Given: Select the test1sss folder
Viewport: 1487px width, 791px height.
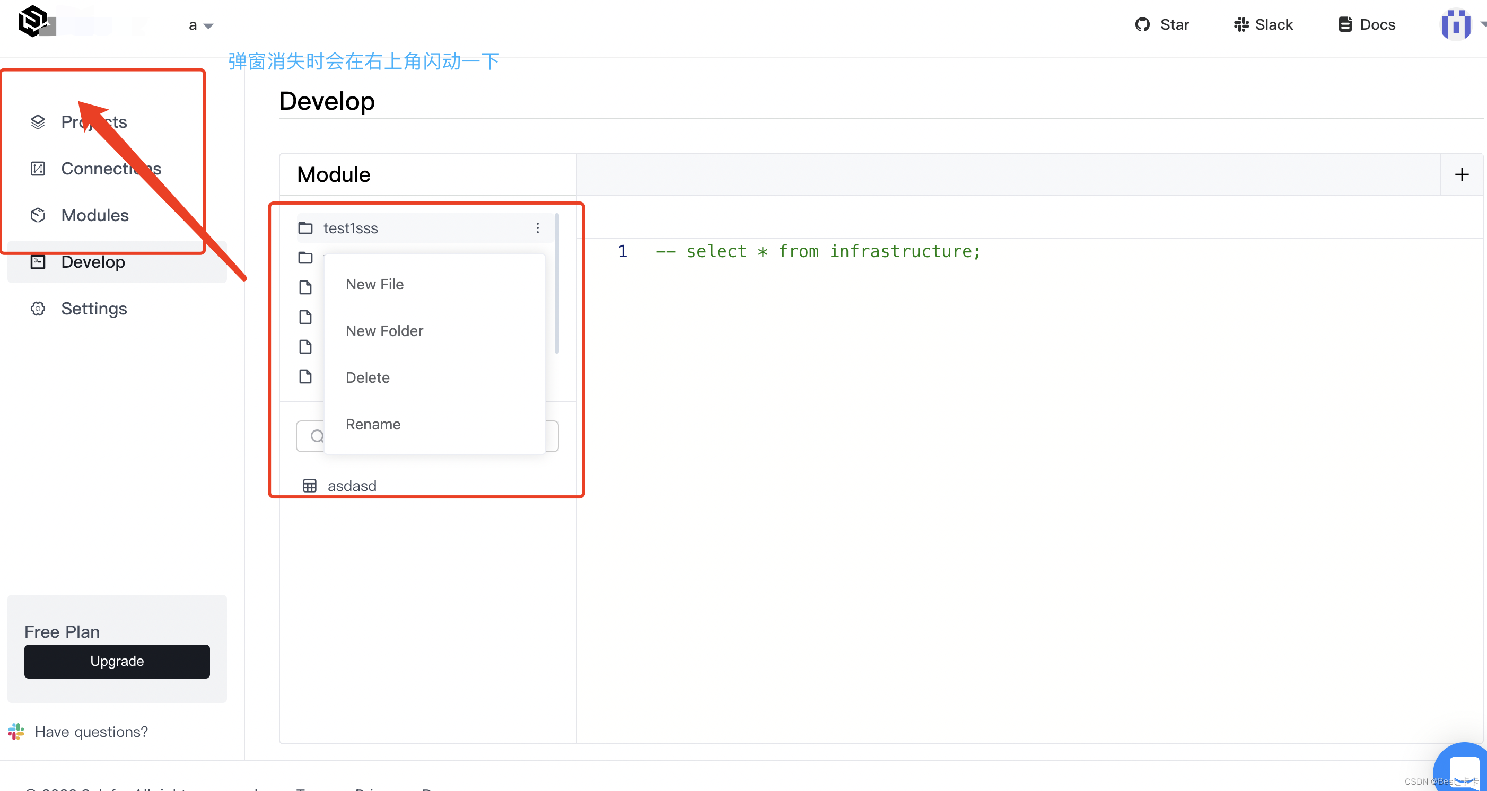Looking at the screenshot, I should 425,228.
